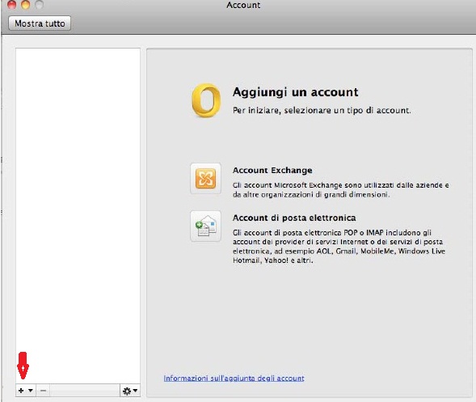Open dropdown arrow next to plus button

coord(31,391)
